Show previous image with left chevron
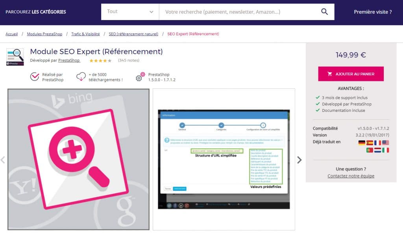 (x=3, y=160)
